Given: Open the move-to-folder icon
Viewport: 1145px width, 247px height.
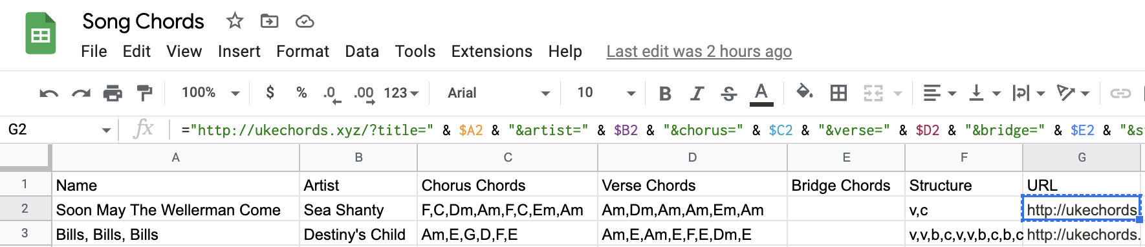Looking at the screenshot, I should pos(269,21).
